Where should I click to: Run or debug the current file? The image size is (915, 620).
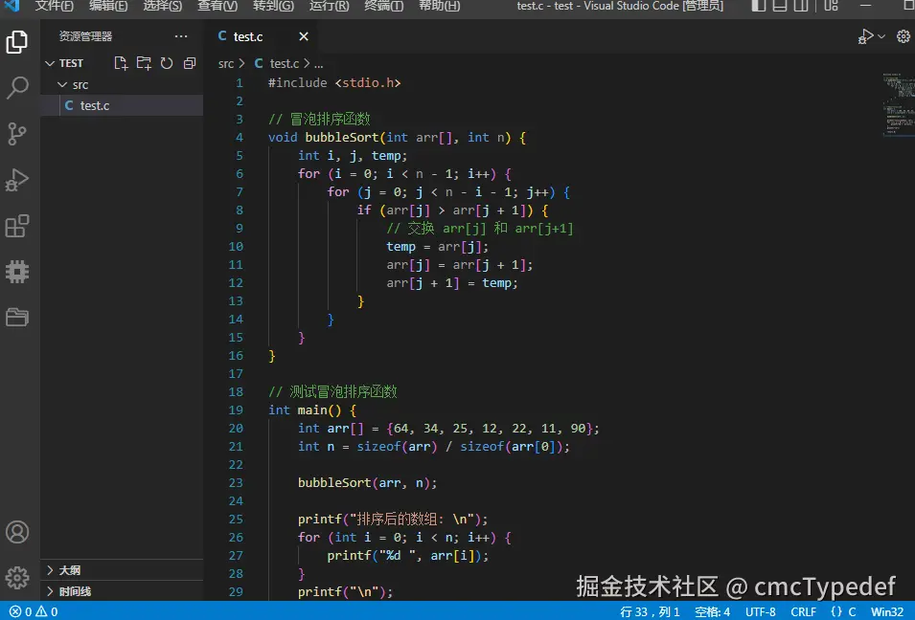(866, 36)
